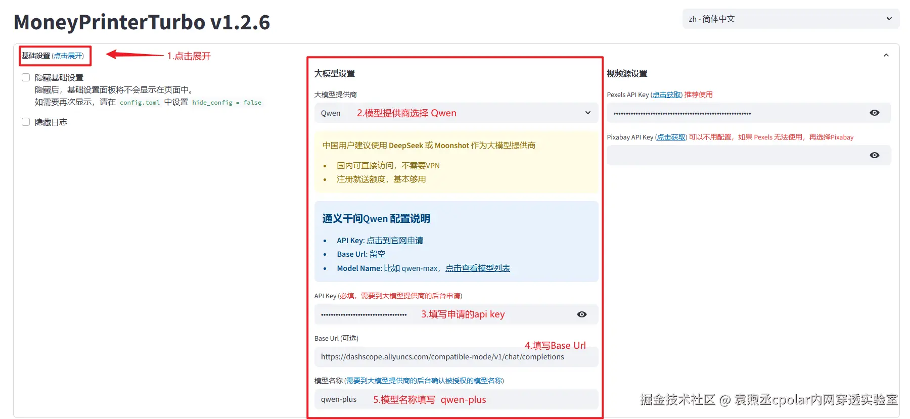Open the Pixabay 点击获取 link
This screenshot has width=910, height=419.
(671, 137)
